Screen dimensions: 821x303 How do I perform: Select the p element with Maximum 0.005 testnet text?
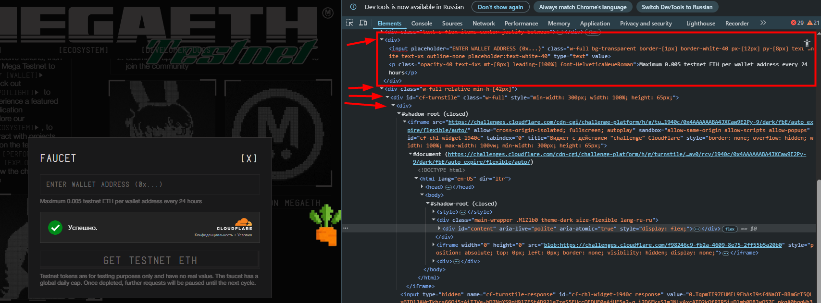coord(598,68)
